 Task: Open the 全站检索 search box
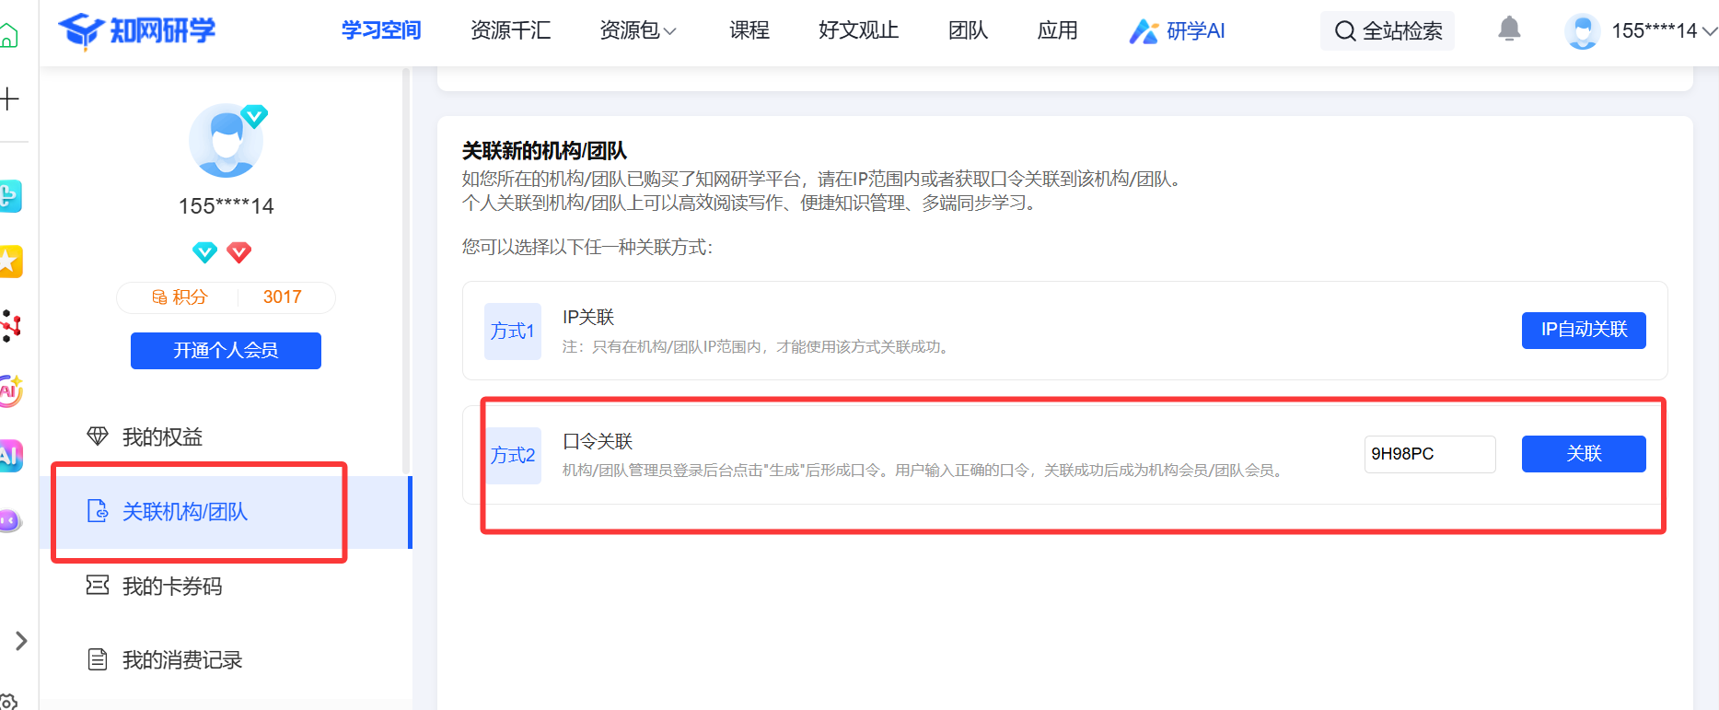tap(1388, 31)
